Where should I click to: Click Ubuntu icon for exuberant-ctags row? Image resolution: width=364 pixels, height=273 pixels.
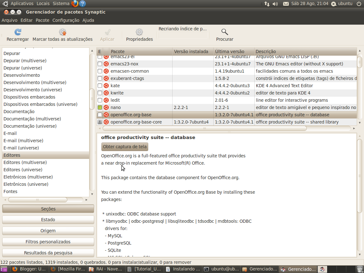click(x=106, y=78)
